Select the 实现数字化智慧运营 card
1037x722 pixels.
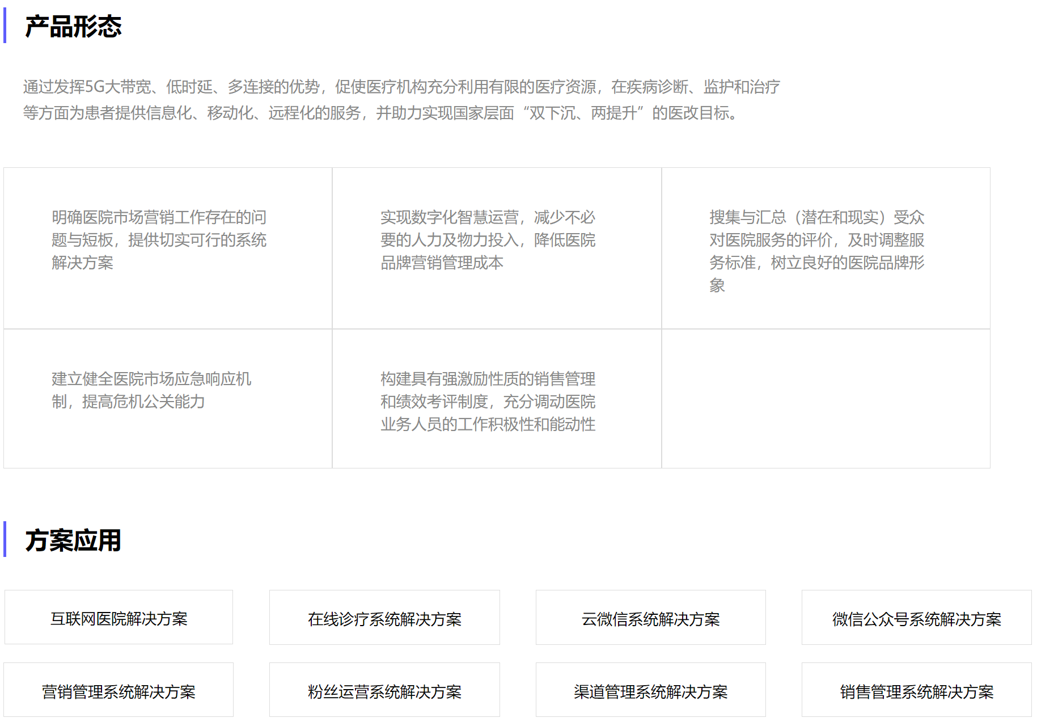point(497,248)
